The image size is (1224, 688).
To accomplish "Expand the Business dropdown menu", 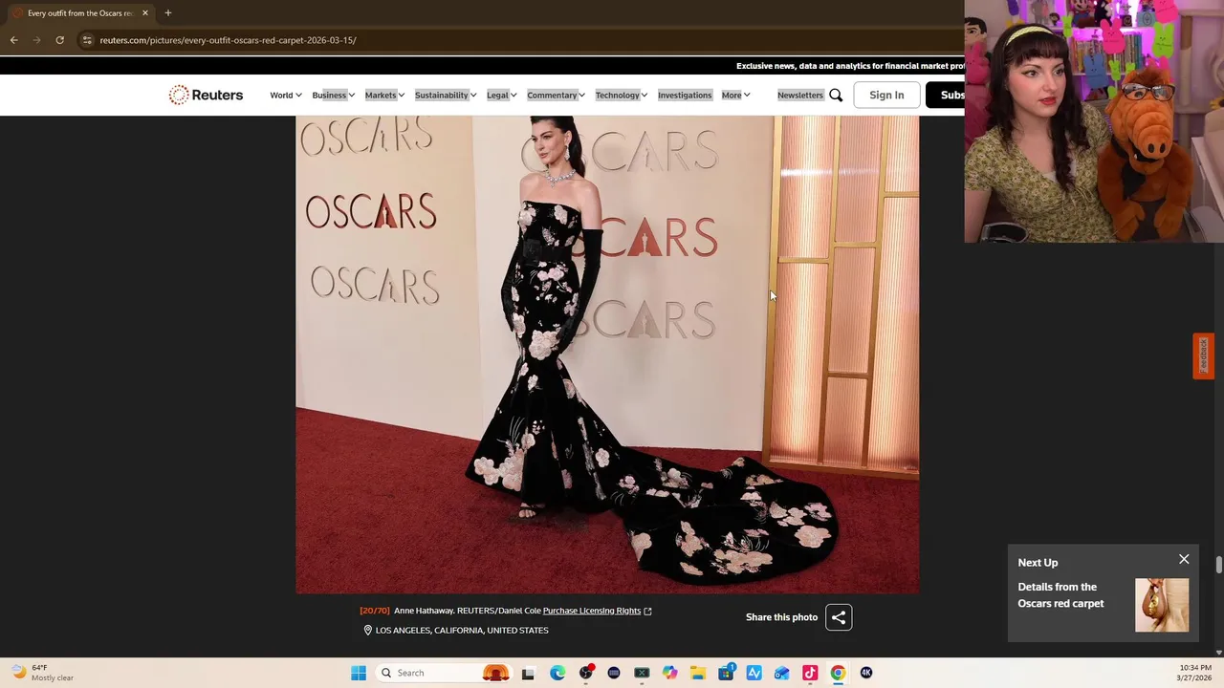I will (x=333, y=95).
